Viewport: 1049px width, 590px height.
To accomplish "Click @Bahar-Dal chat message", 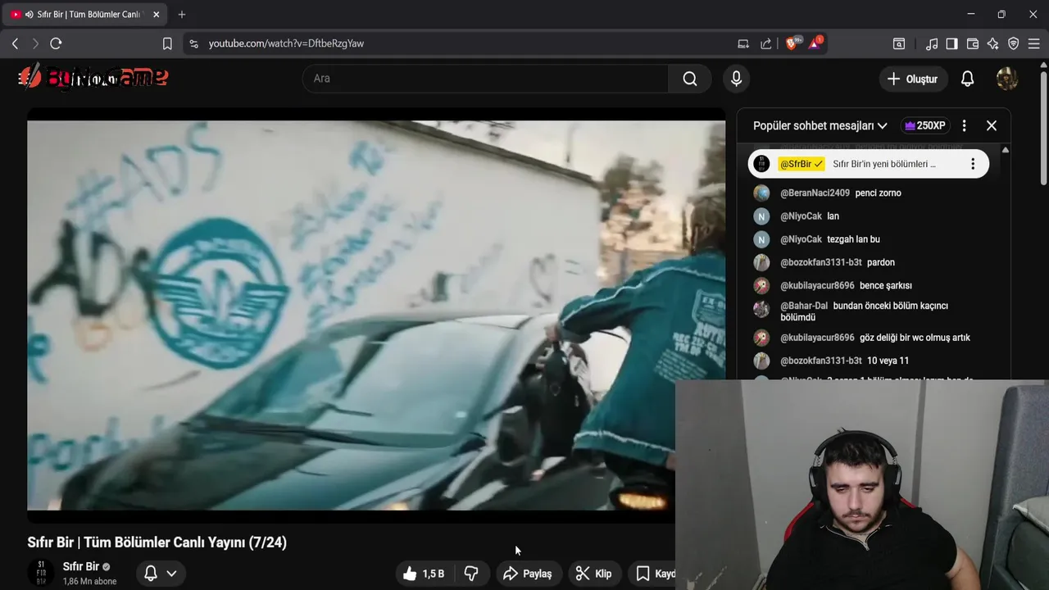I will 869,311.
